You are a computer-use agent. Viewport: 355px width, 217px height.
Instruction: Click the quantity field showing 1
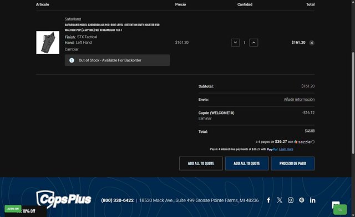coord(245,43)
